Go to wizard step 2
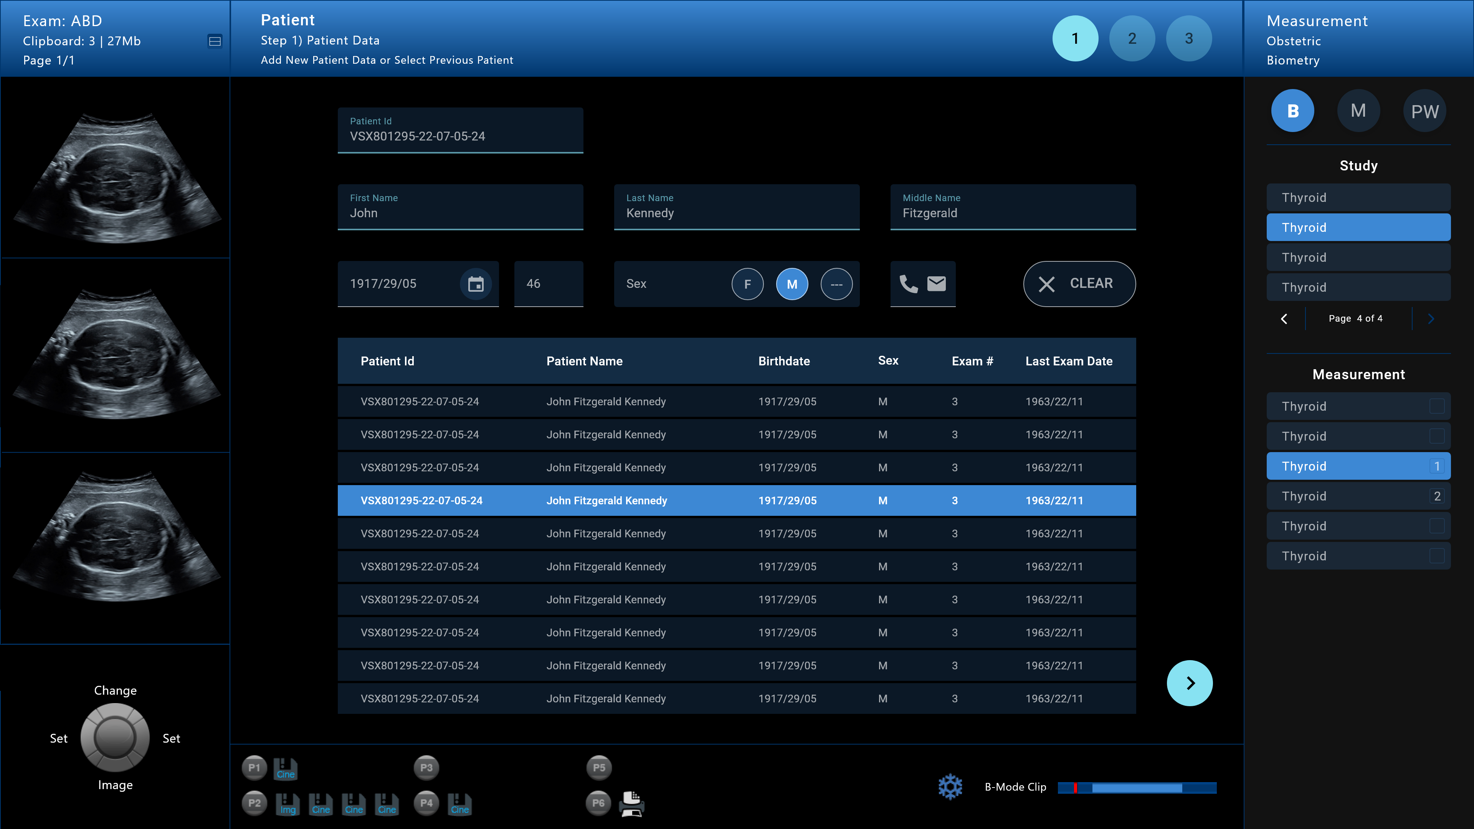Screen dimensions: 1474x829 point(1132,38)
